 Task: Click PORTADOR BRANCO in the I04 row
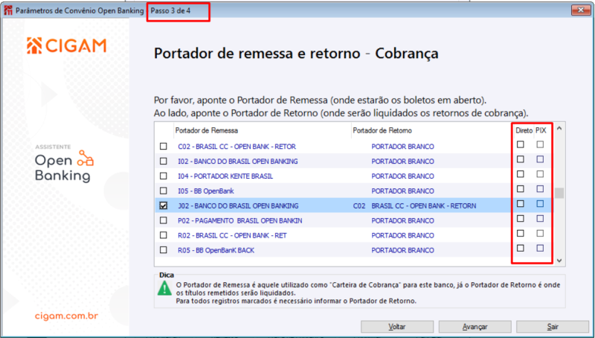402,176
